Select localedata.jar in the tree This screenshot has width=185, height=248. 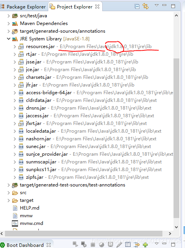[x=93, y=131]
